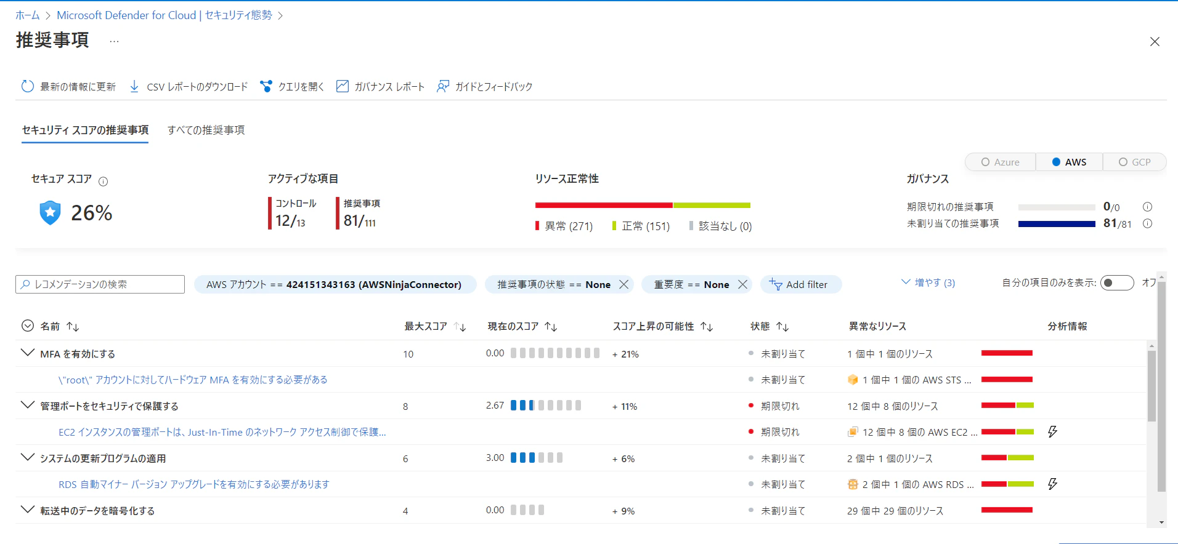Viewport: 1178px width, 544px height.
Task: Click the table vertical scrollbar thumb
Action: (x=1152, y=386)
